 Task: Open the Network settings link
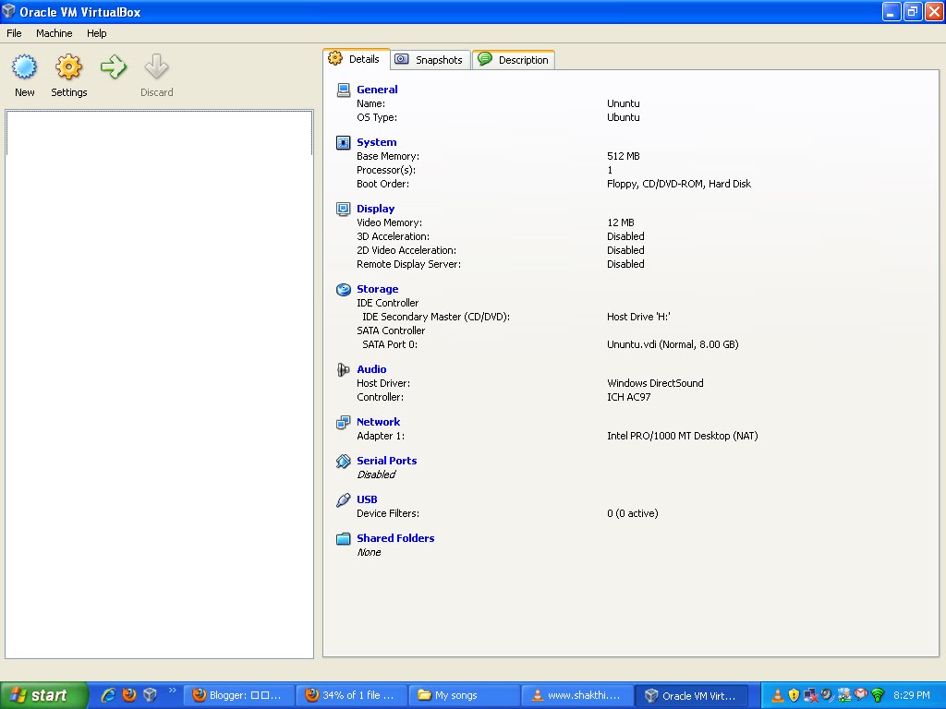click(378, 421)
